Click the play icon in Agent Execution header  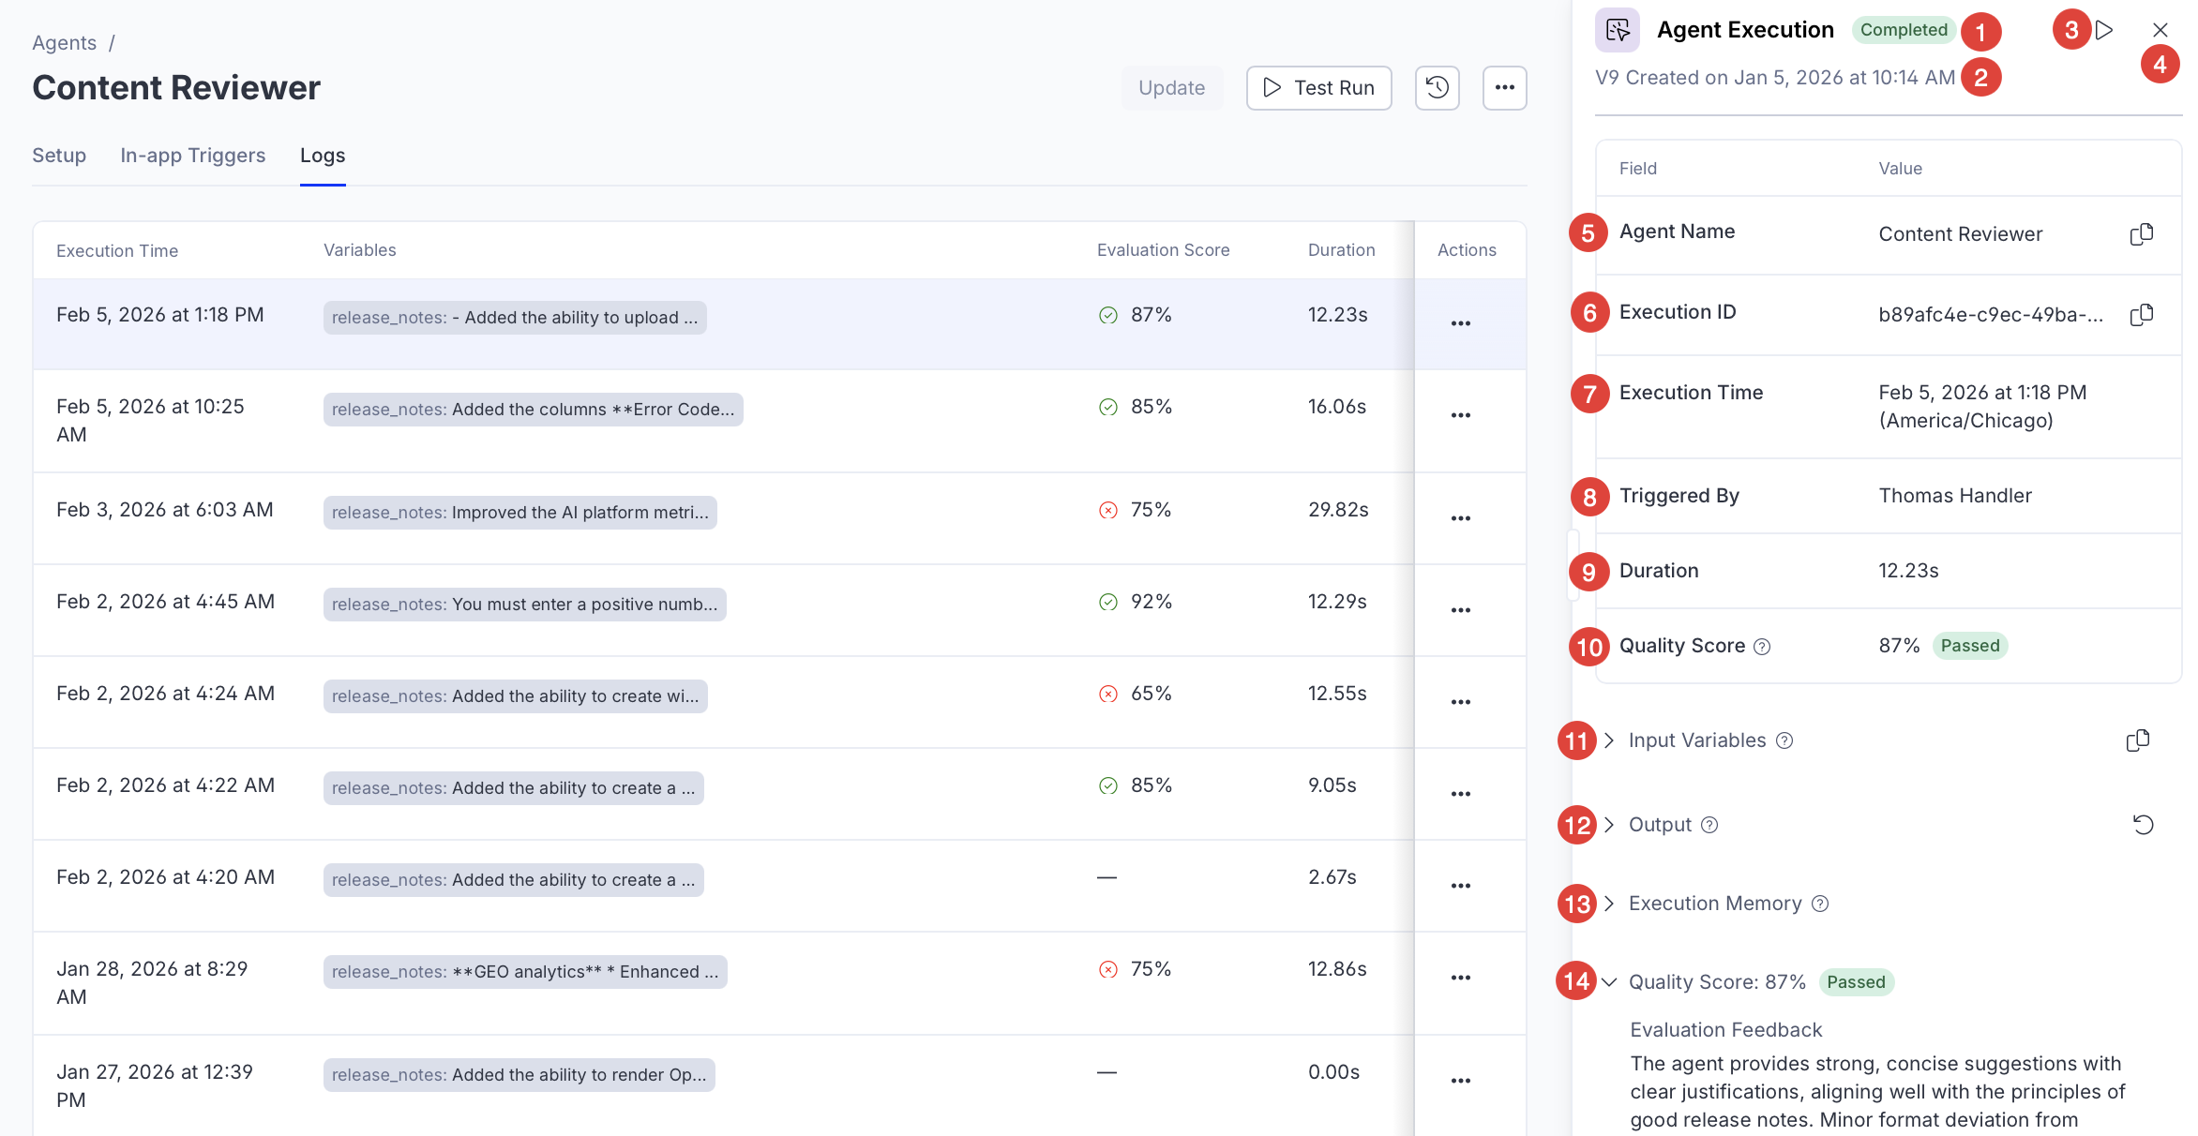[x=2105, y=30]
